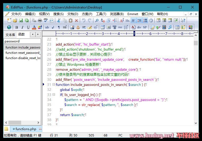Click the Cut scissors icon
The height and width of the screenshot is (141, 202).
point(59,20)
